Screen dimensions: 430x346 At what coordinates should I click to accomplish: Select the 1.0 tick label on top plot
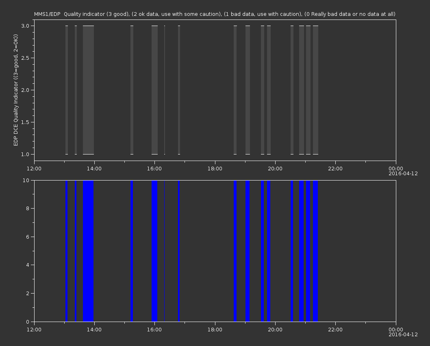tap(25, 154)
